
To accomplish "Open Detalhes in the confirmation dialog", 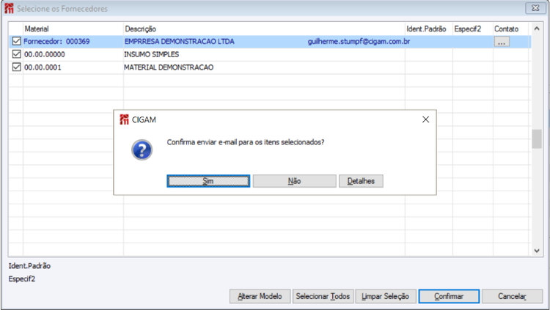I will (x=361, y=181).
